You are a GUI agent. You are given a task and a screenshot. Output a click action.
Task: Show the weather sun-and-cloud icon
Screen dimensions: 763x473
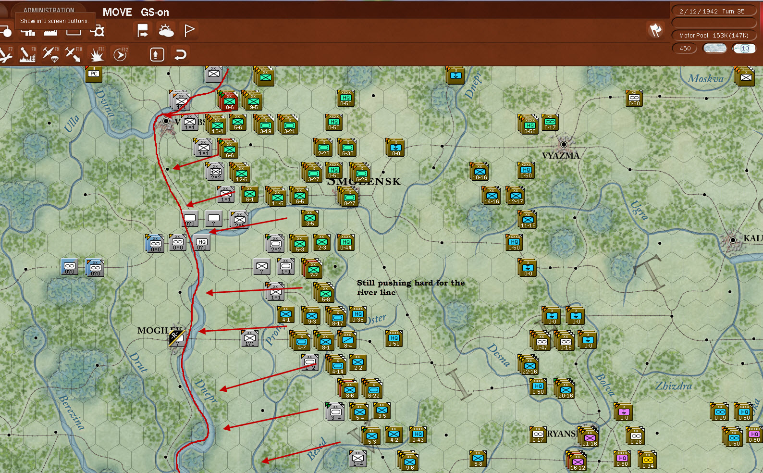click(166, 30)
